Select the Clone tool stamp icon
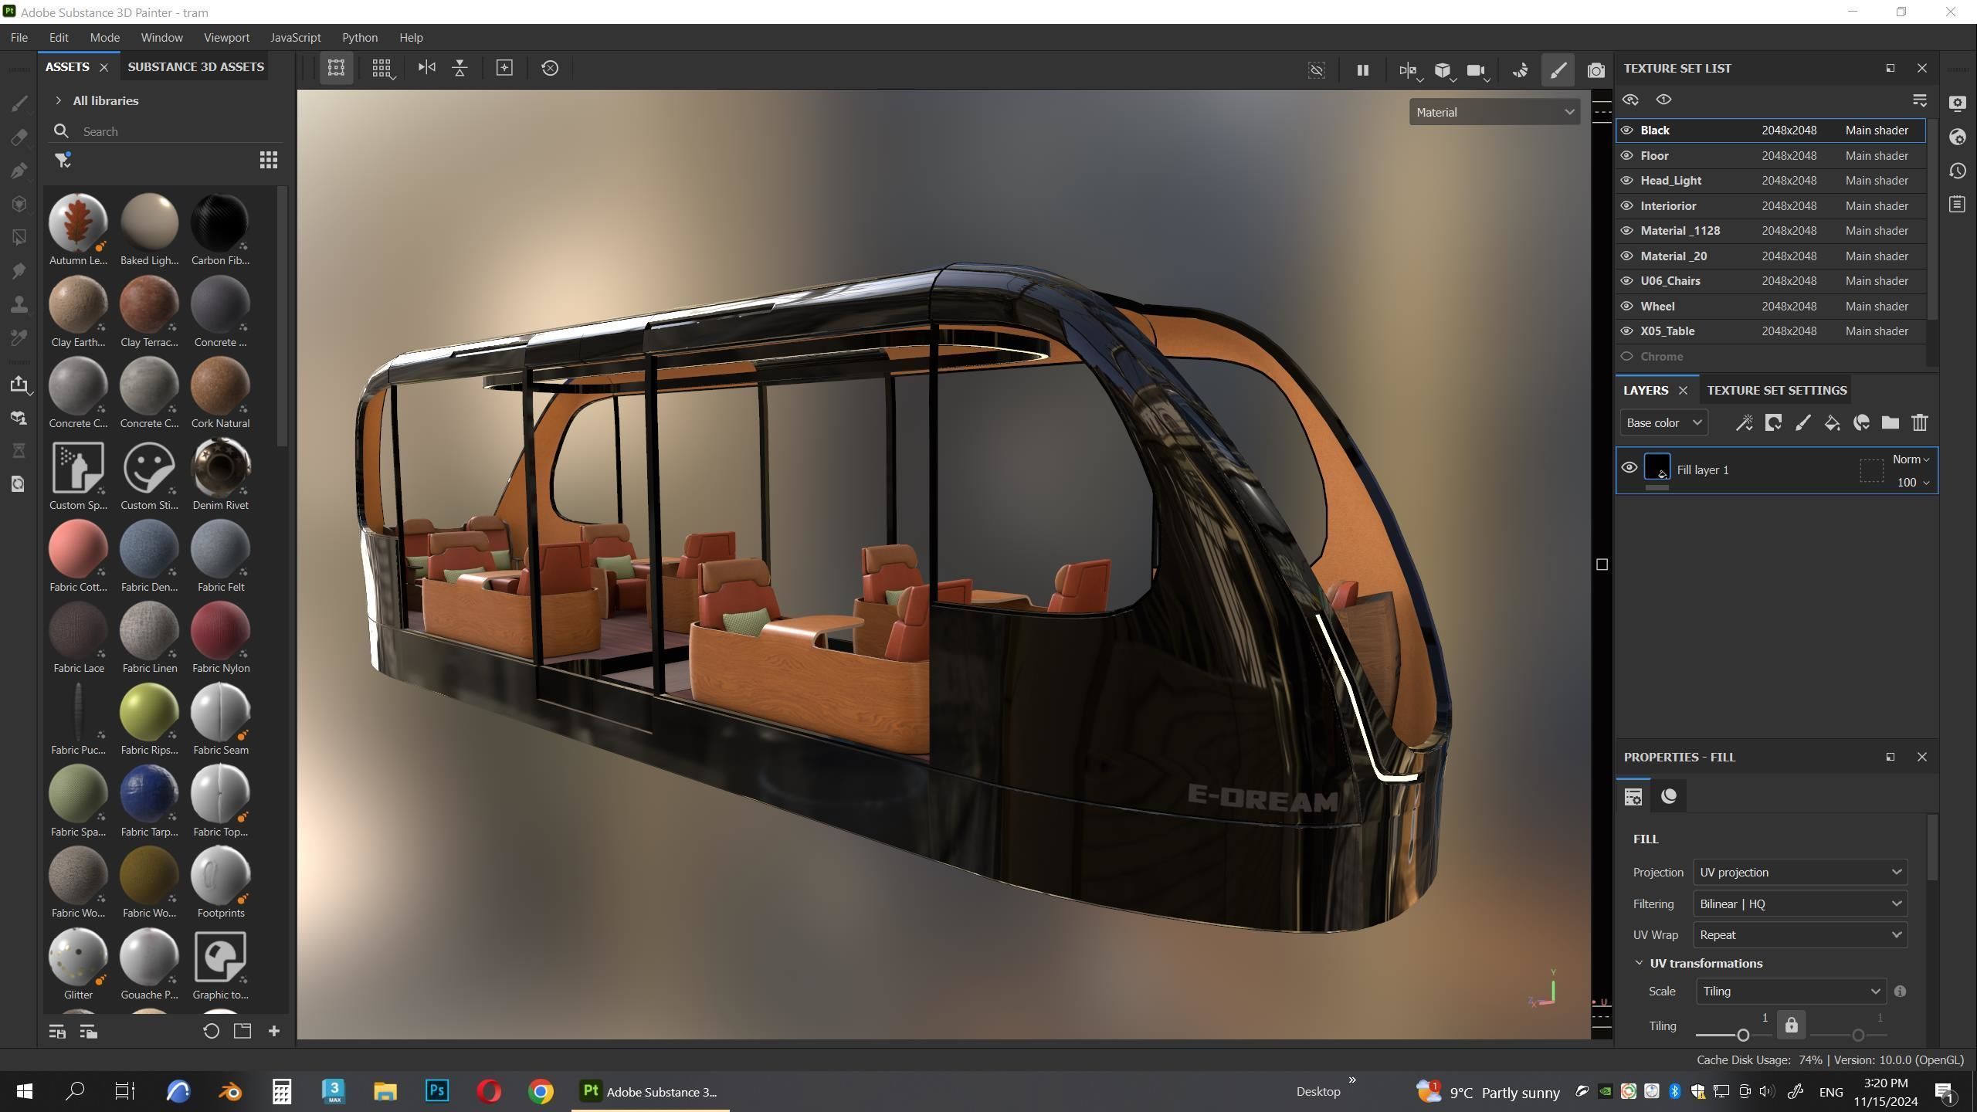1977x1112 pixels. pyautogui.click(x=20, y=304)
